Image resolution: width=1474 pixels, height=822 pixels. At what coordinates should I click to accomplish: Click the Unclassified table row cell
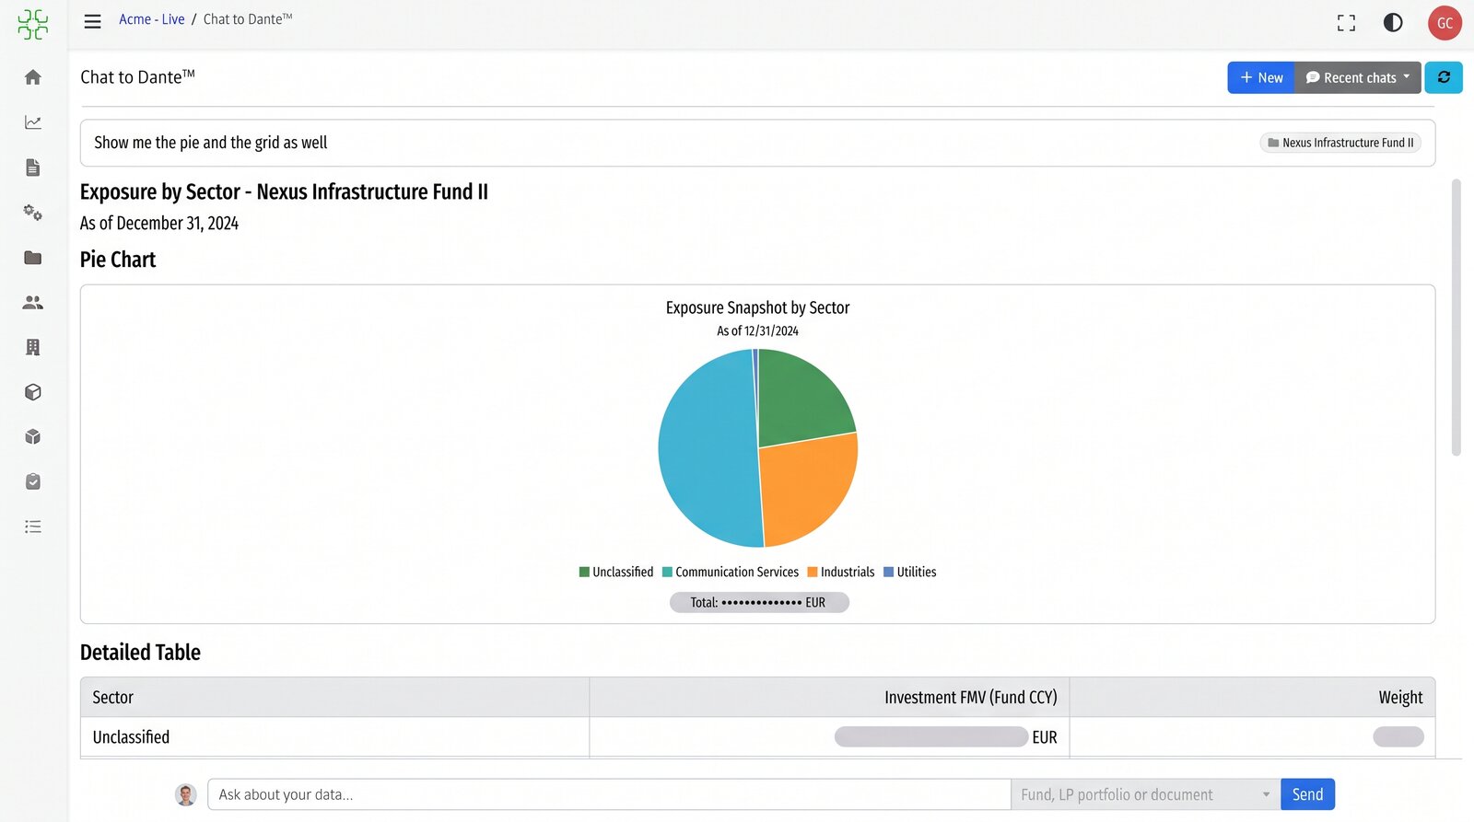334,737
